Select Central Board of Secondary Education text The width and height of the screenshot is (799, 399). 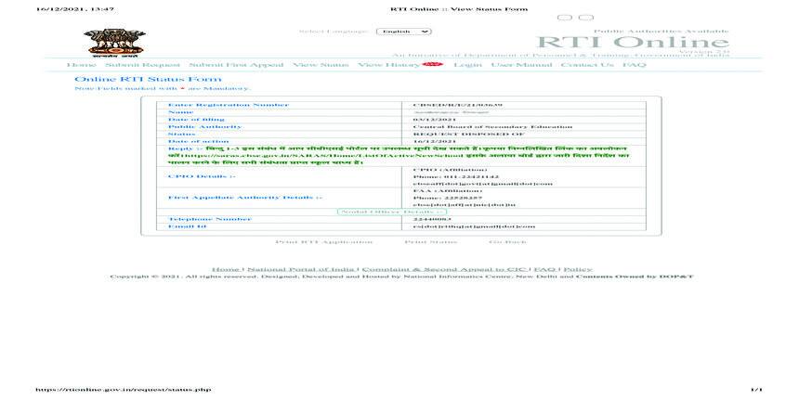click(492, 126)
